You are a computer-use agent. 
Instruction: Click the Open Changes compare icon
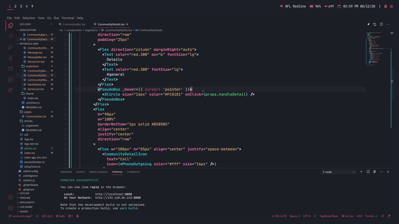click(375, 24)
